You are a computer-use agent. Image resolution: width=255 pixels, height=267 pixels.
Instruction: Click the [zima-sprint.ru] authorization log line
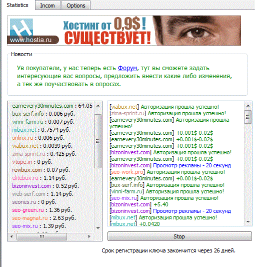pos(168,113)
